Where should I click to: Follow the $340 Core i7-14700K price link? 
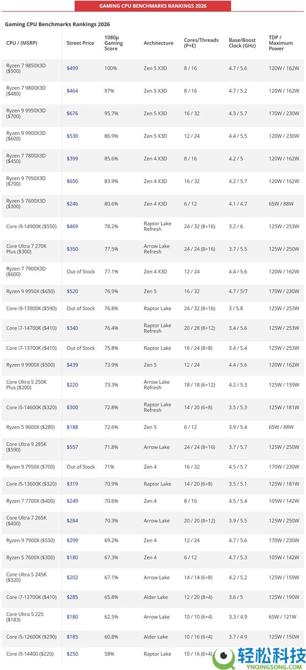tap(72, 328)
